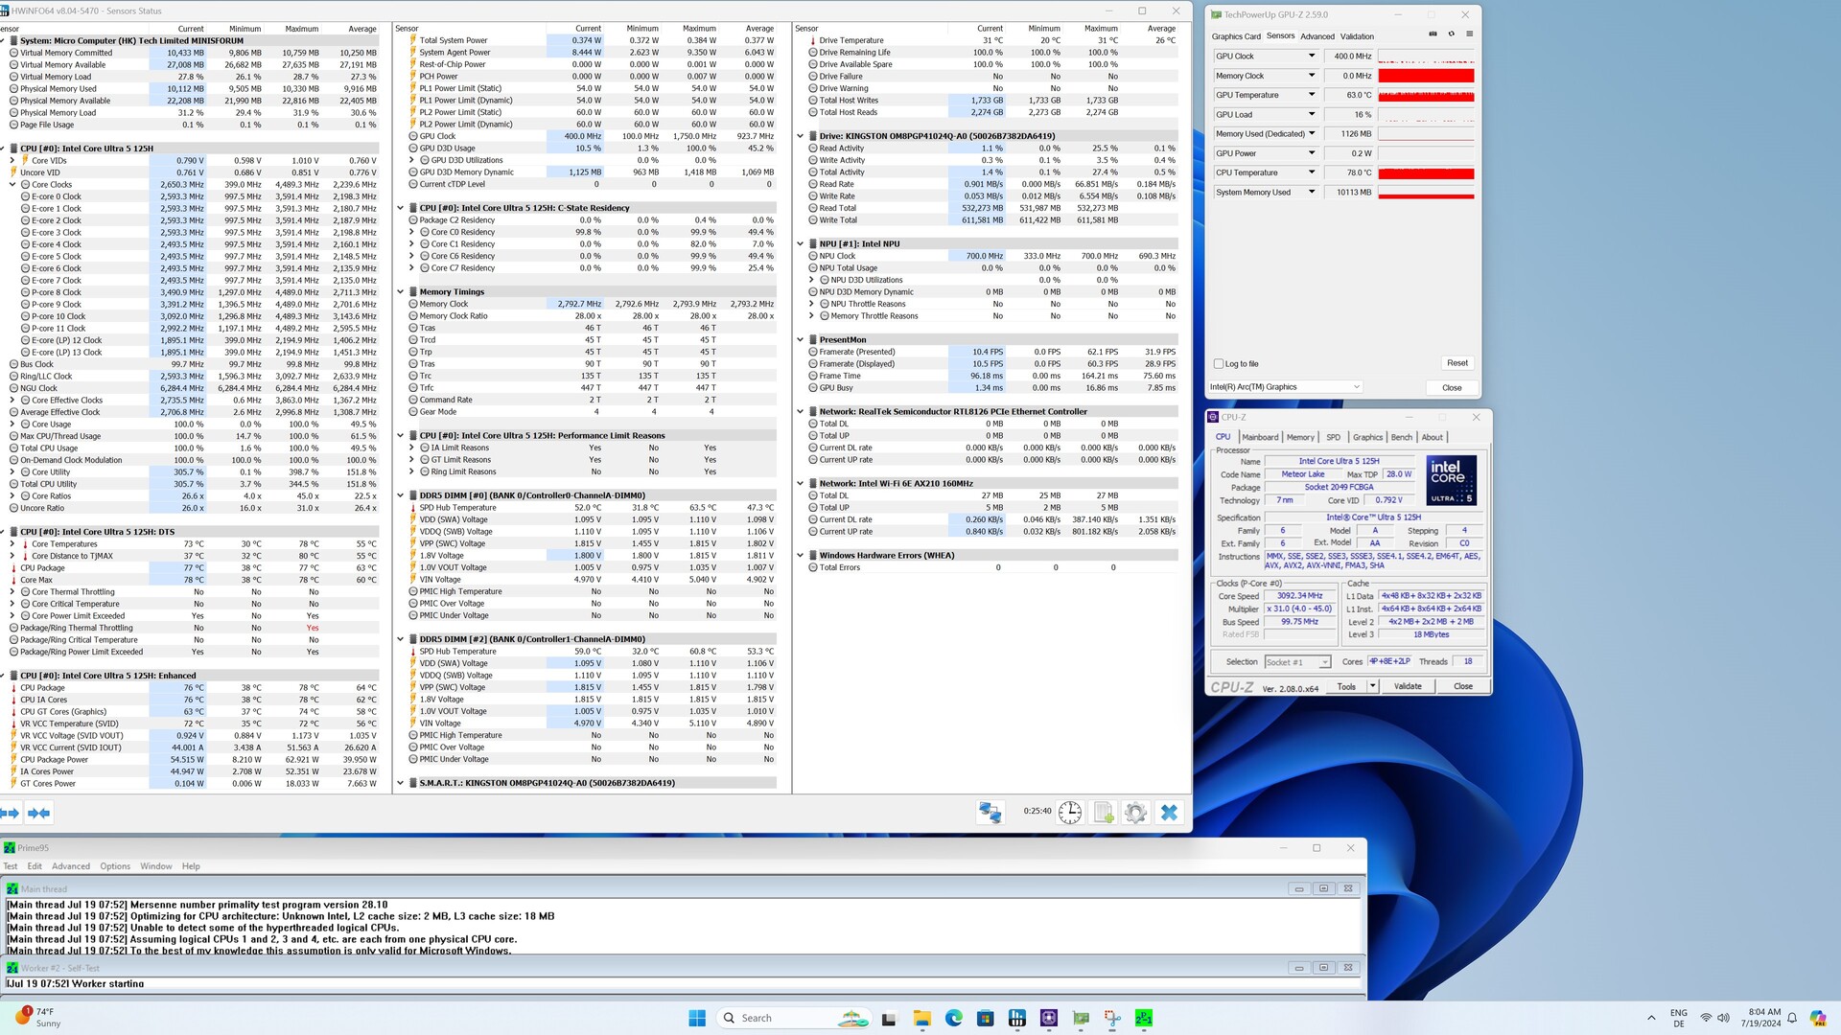Open Prime95 Advanced menu
Viewport: 1841px width, 1035px height.
(71, 866)
